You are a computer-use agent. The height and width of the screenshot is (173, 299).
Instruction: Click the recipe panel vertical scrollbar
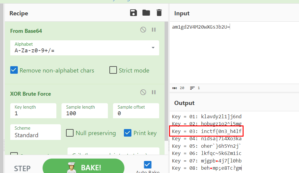point(166,82)
